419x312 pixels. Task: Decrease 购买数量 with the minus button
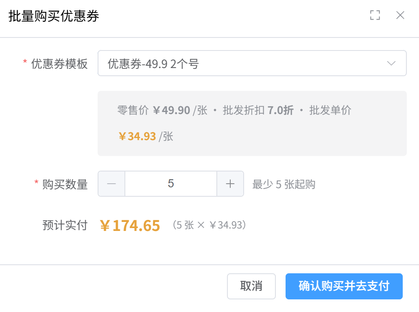[111, 184]
